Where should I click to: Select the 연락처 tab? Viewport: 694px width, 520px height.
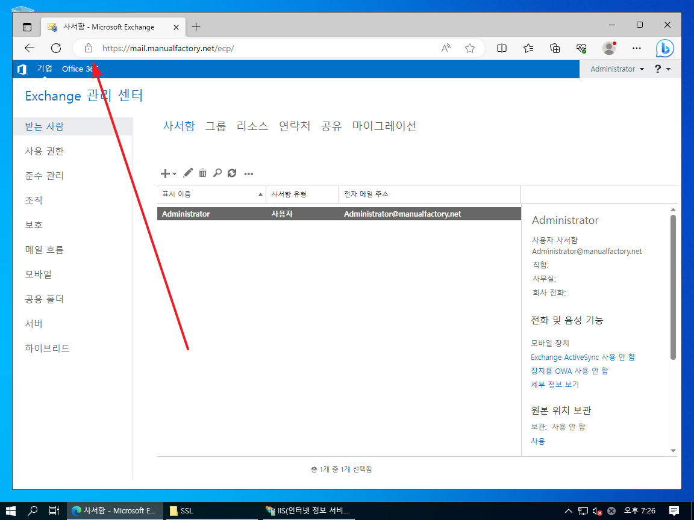coord(295,126)
